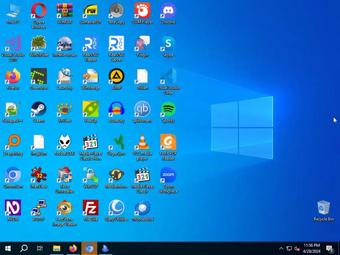
Task: Select the XnView desktop icon
Action: coord(65,112)
